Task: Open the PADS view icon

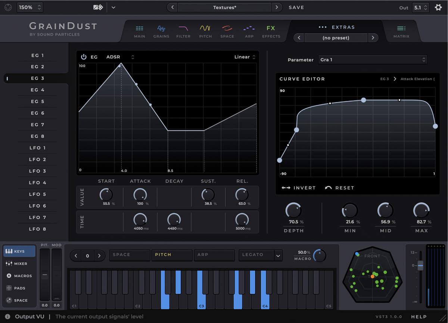Action: [19, 288]
